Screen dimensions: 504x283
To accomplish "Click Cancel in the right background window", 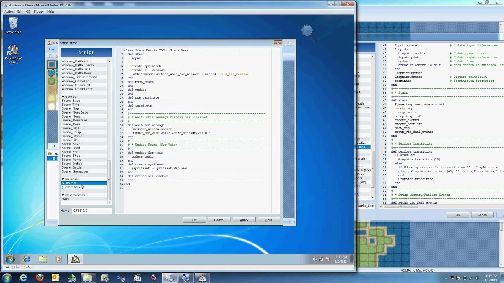I will [482, 215].
